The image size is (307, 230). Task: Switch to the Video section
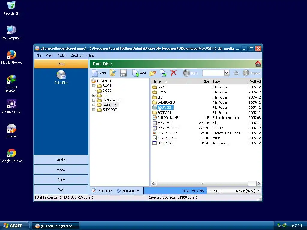pos(61,170)
